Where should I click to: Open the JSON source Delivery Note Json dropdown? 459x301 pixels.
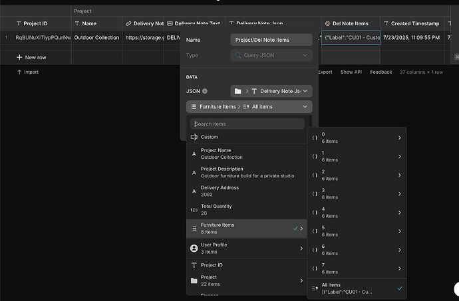[x=271, y=91]
